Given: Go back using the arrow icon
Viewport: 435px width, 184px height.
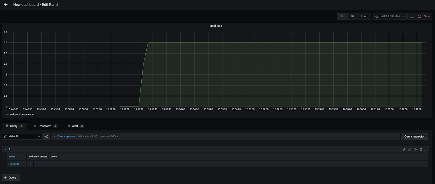Looking at the screenshot, I should 5,5.
